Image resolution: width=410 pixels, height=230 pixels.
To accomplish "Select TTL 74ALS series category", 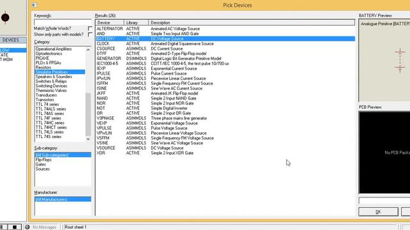I will [x=60, y=109].
